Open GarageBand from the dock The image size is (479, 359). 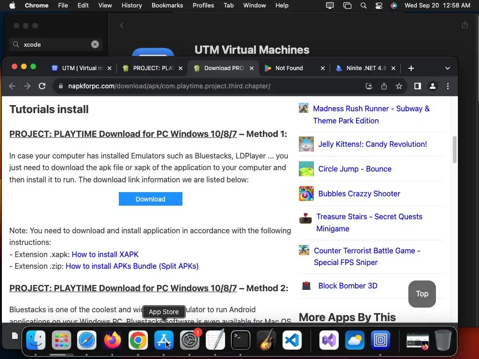(x=266, y=340)
